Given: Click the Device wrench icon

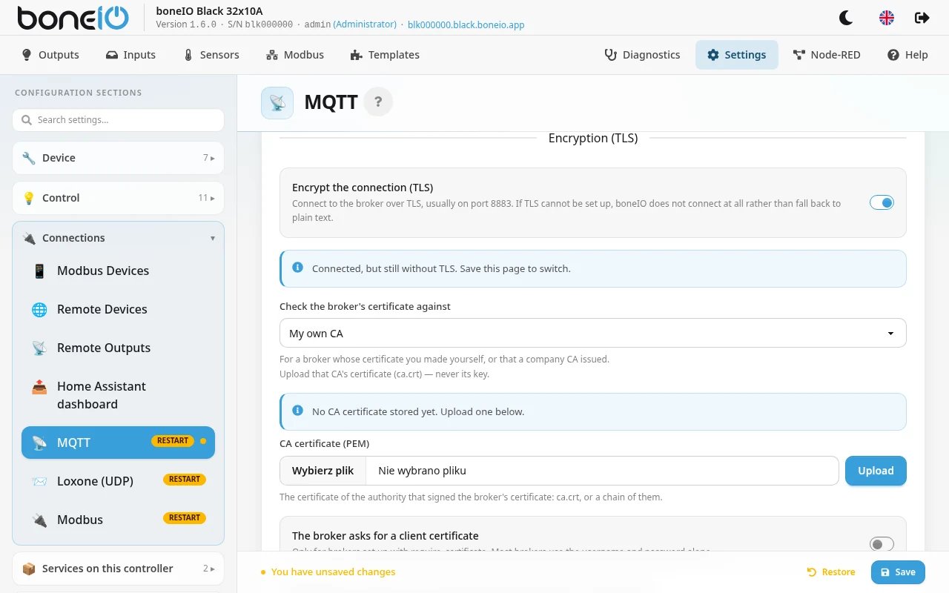Looking at the screenshot, I should tap(29, 158).
